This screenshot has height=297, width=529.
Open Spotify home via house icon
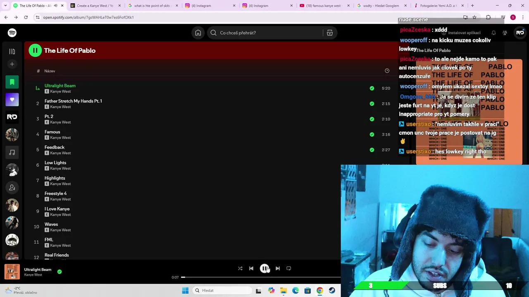198,33
